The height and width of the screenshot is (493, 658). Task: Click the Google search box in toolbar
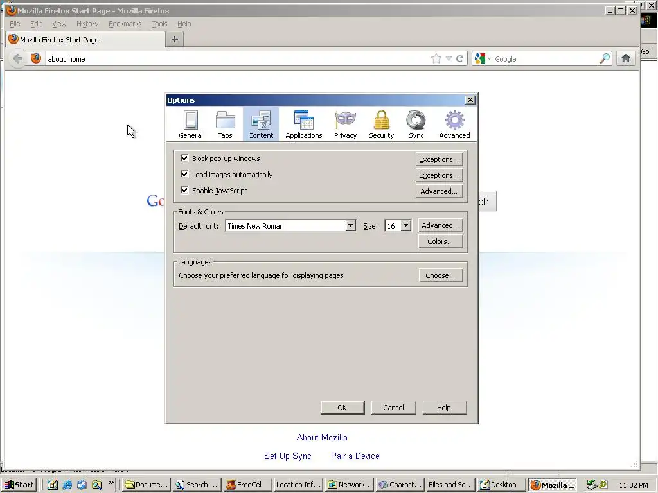(546, 58)
